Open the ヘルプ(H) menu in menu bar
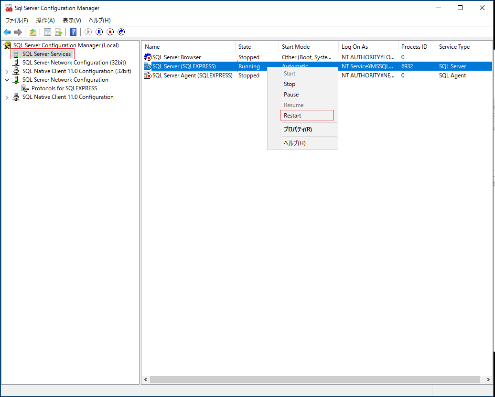This screenshot has height=397, width=495. tap(100, 21)
